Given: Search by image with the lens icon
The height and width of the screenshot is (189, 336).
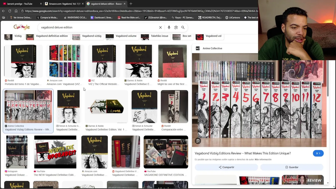Looking at the screenshot, I should 176,27.
